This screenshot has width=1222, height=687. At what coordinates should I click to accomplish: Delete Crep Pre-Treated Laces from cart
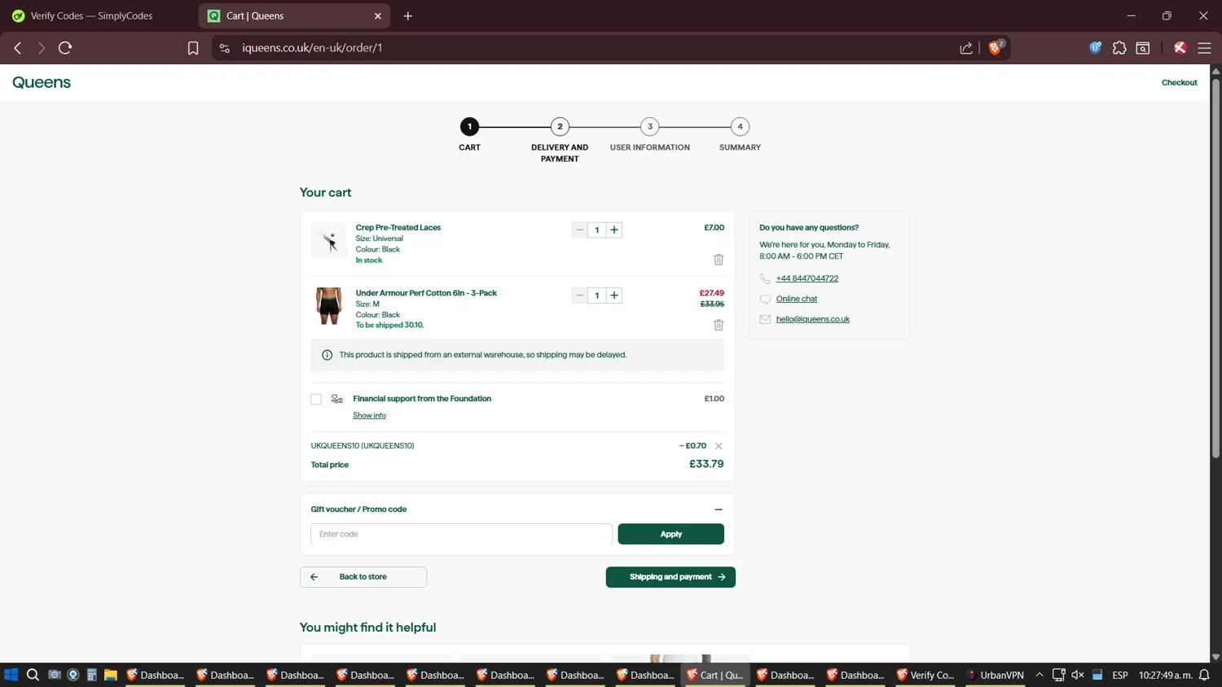(719, 260)
